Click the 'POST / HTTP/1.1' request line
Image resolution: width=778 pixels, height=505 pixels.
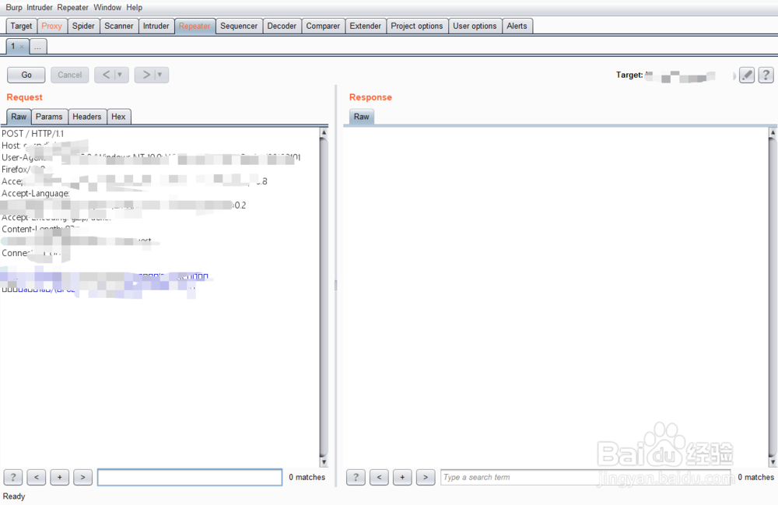point(33,134)
